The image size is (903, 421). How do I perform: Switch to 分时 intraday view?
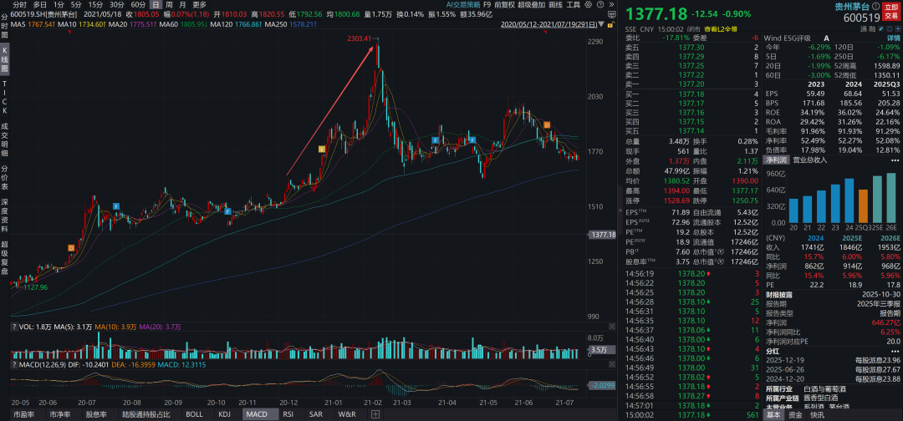click(20, 5)
